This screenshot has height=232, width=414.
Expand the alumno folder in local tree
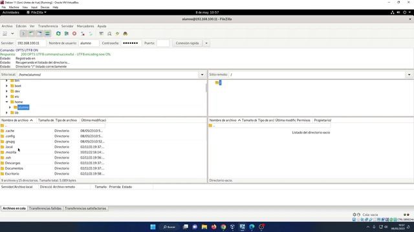click(x=10, y=108)
